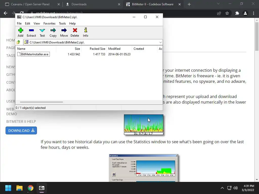Click the red Delete icon
Screen dimensions: 259x194
75,30
